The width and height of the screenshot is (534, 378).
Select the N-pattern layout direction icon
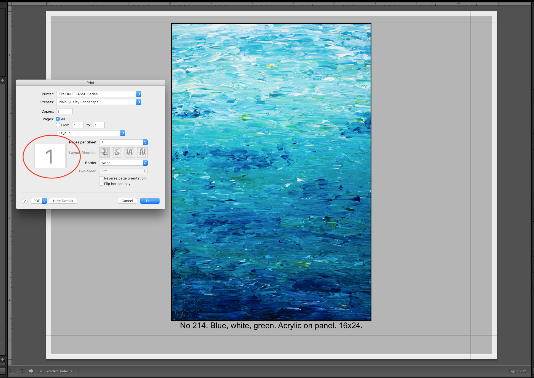[x=142, y=152]
